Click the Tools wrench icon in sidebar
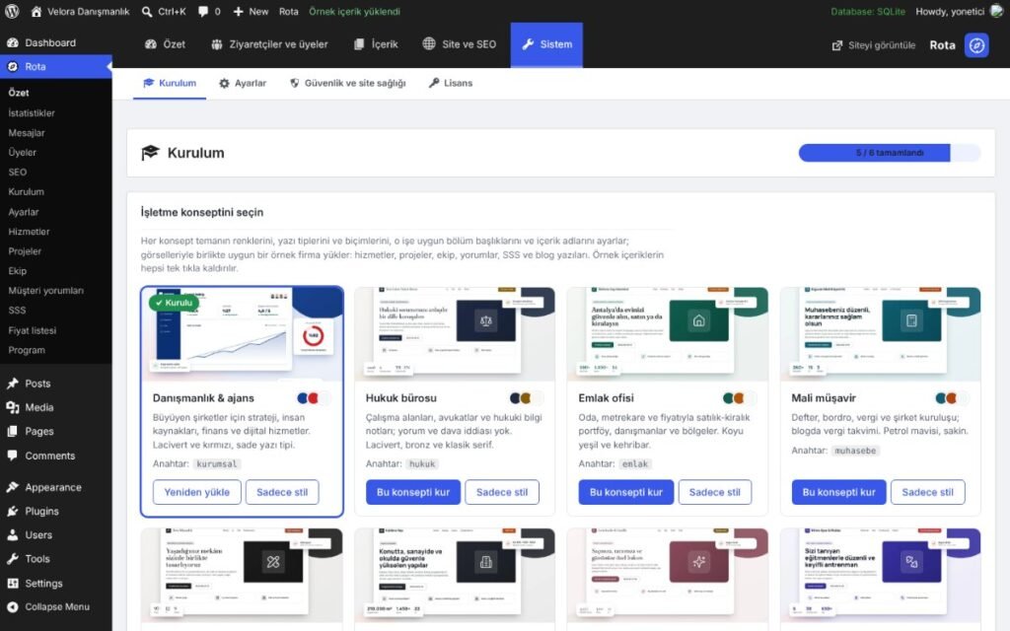The width and height of the screenshot is (1010, 631). [x=12, y=558]
